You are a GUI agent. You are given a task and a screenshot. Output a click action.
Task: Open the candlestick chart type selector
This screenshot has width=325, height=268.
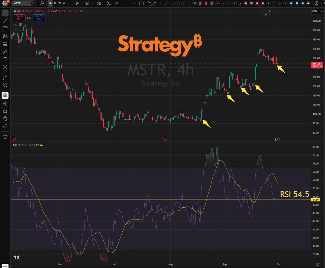[x=77, y=3]
